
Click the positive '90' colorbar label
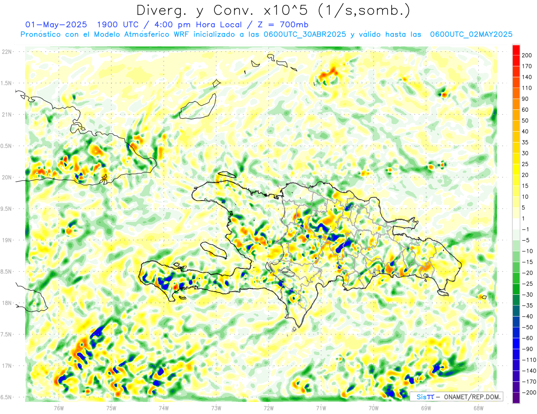(x=525, y=99)
